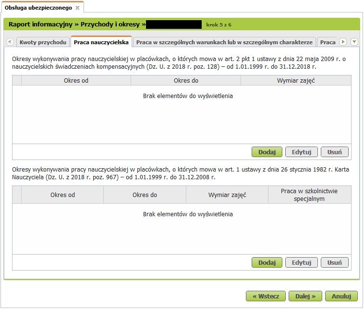364x309 pixels.
Task: Click Dodaj in the first periods table
Action: click(267, 152)
